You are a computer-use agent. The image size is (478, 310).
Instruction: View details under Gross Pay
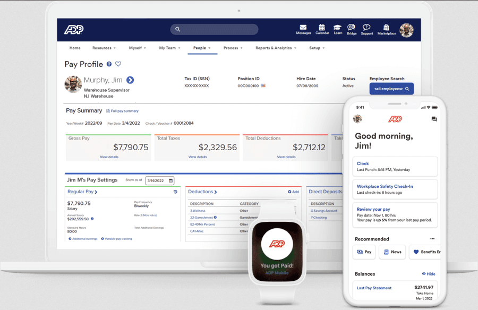109,157
